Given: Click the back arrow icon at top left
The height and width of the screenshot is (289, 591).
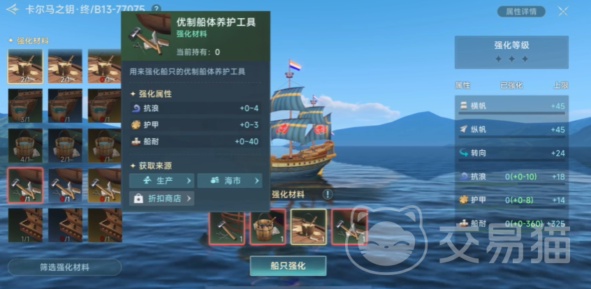Looking at the screenshot, I should [x=13, y=9].
